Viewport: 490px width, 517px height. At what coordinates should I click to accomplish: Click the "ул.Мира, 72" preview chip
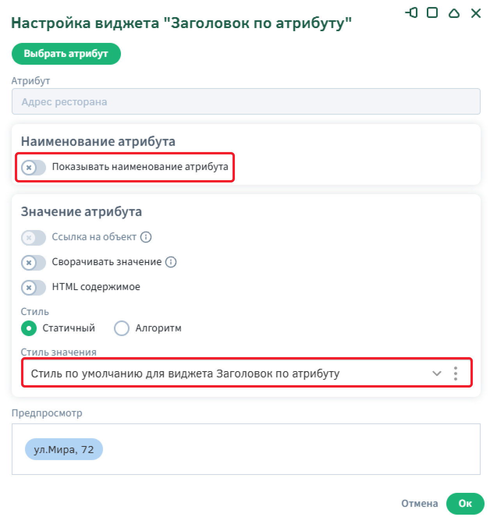click(64, 450)
